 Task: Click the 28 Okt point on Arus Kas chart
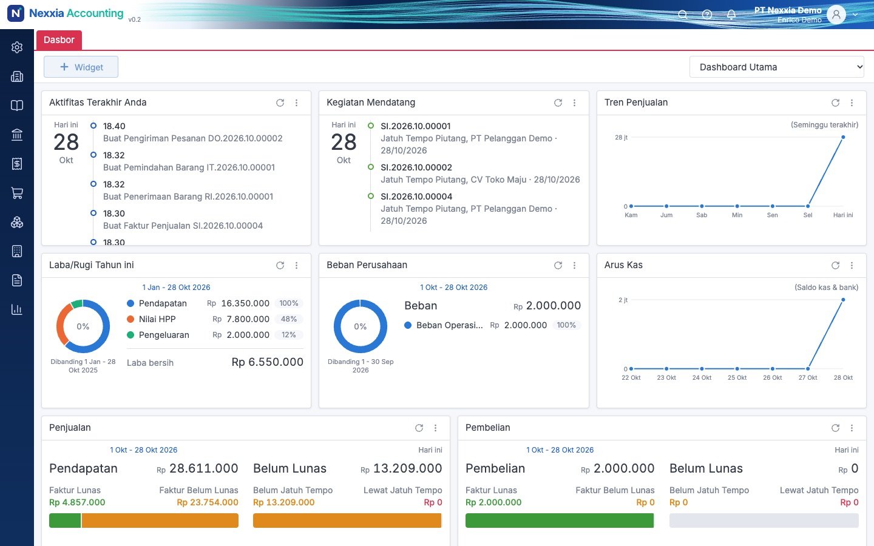pos(843,300)
